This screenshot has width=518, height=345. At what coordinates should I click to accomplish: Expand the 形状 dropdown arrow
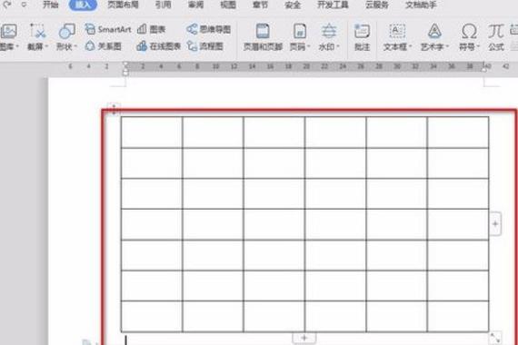[75, 46]
